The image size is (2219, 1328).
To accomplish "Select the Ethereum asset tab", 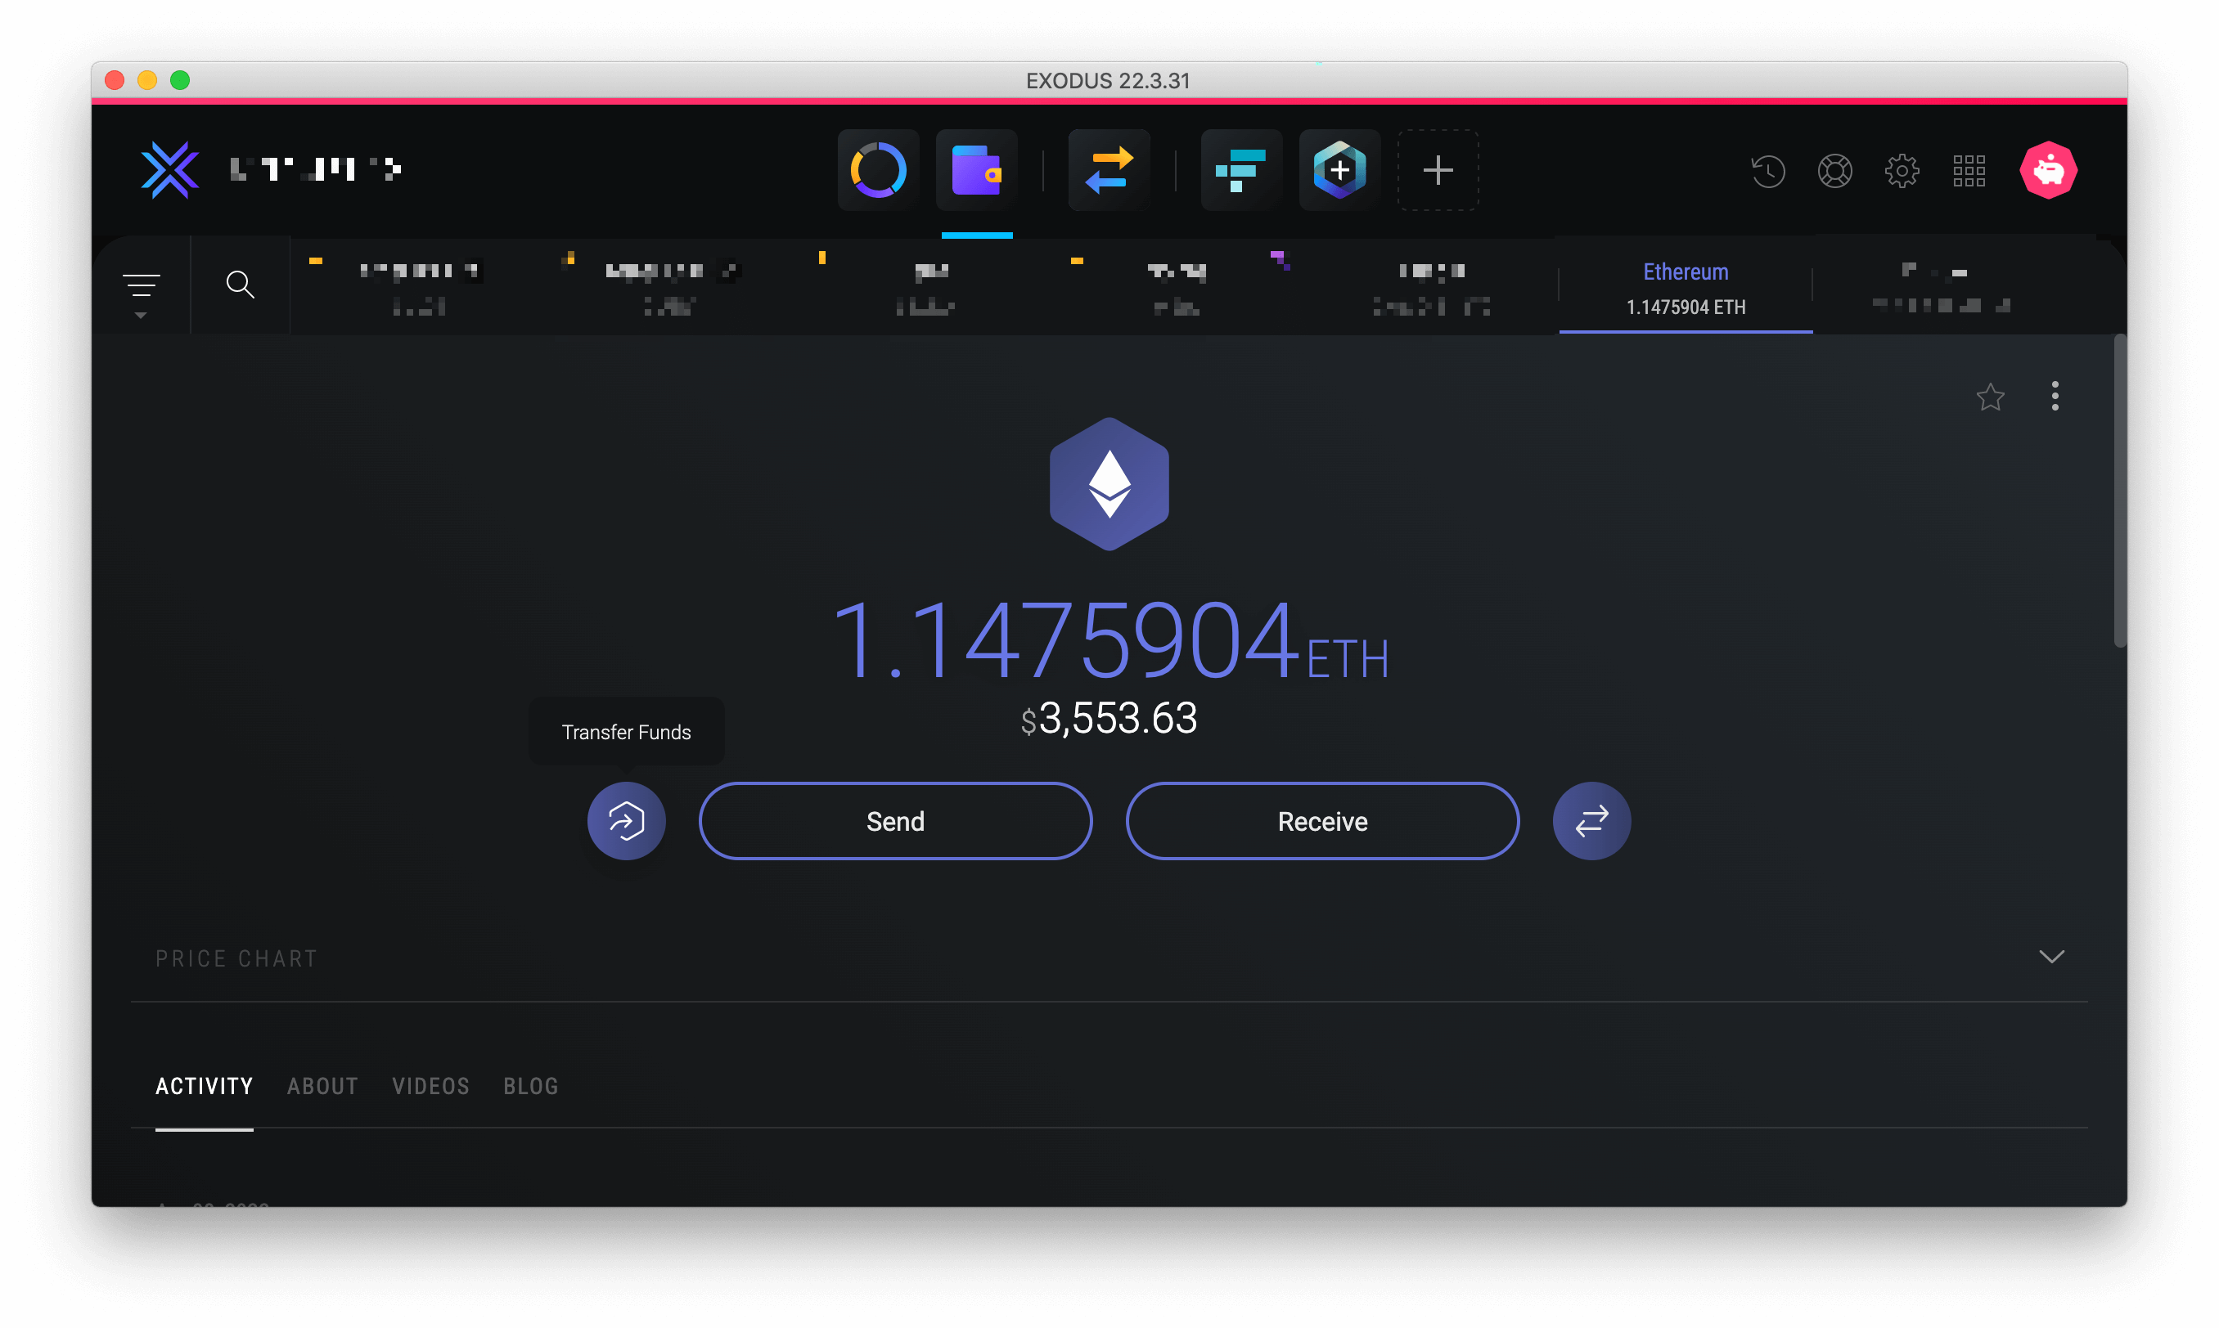I will click(1685, 288).
